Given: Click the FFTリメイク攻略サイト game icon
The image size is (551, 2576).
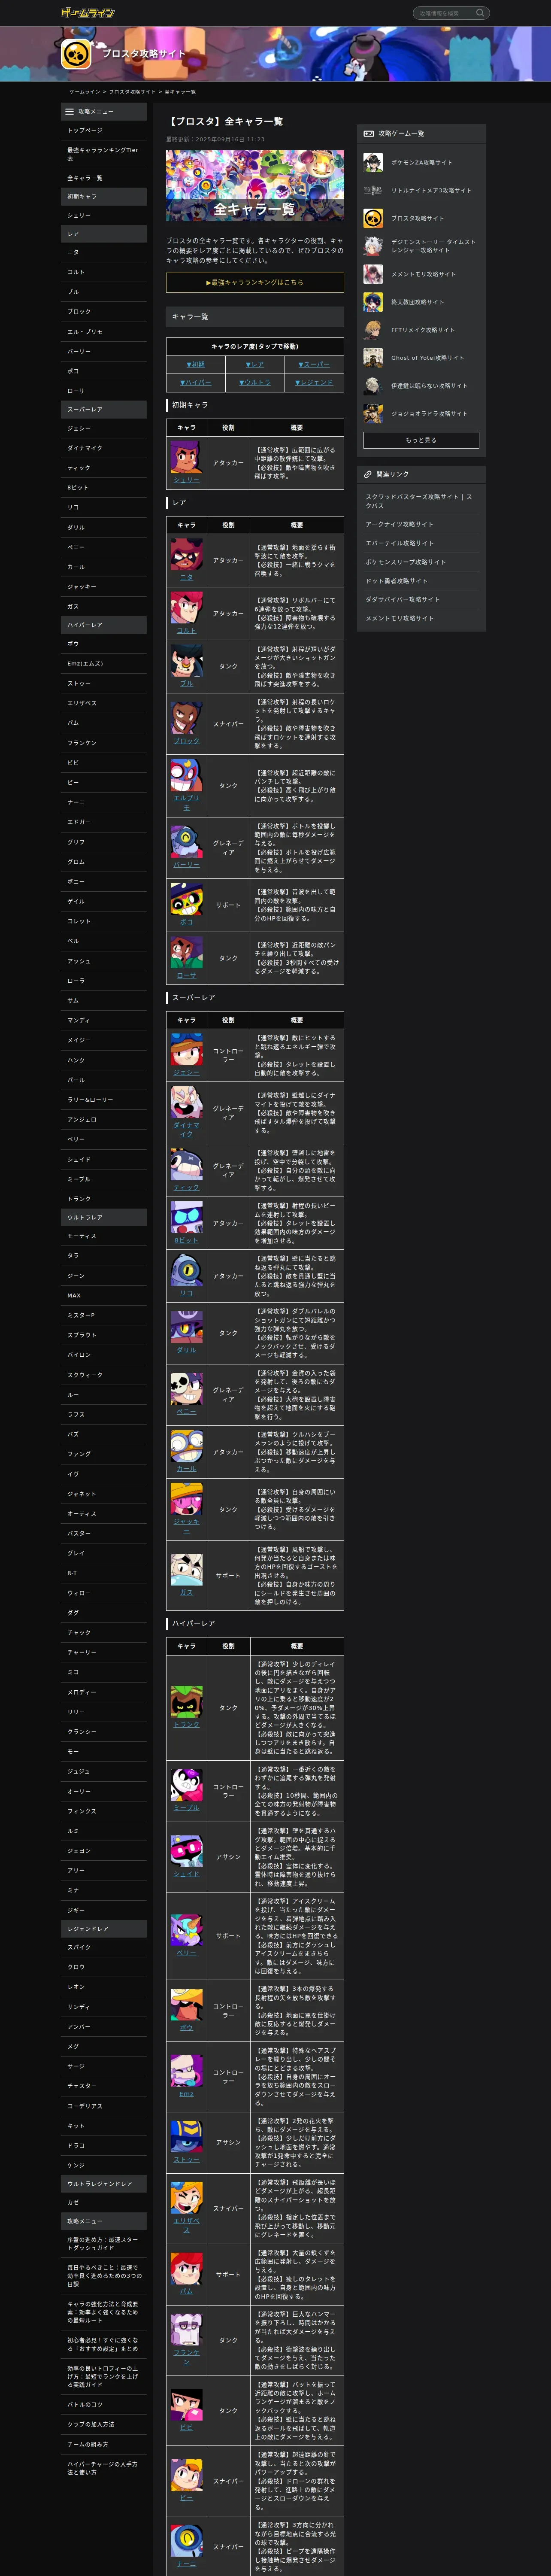Looking at the screenshot, I should click(x=373, y=330).
